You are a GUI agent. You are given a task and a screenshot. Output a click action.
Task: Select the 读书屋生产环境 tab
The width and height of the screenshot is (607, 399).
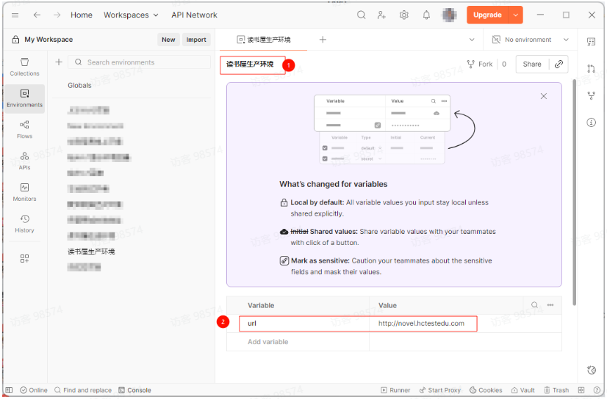coord(264,40)
